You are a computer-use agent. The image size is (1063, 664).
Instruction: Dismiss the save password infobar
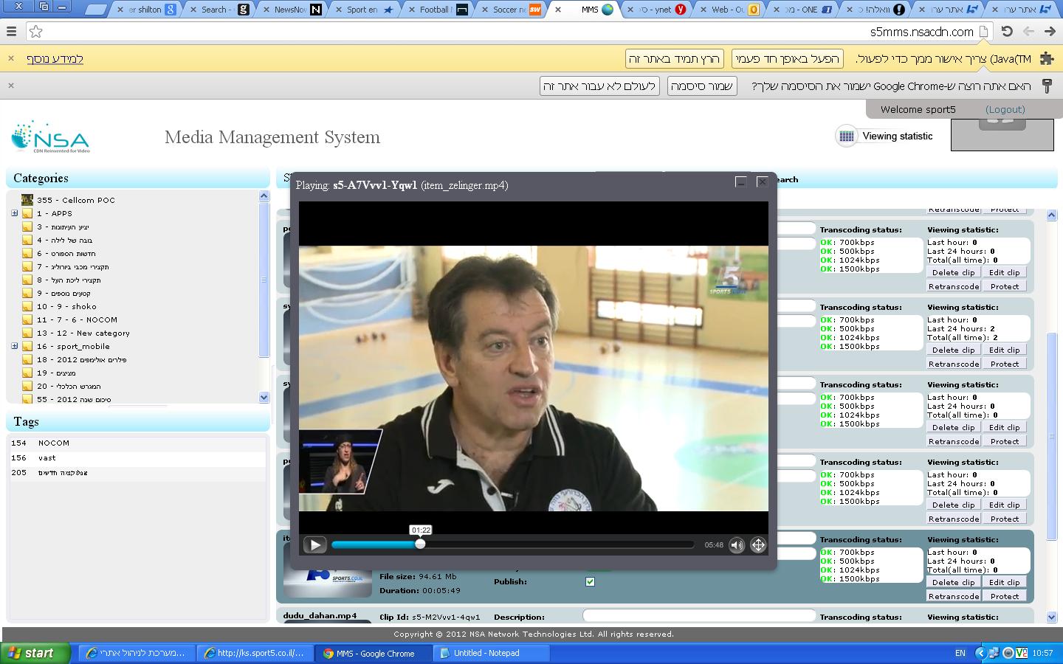click(x=11, y=86)
